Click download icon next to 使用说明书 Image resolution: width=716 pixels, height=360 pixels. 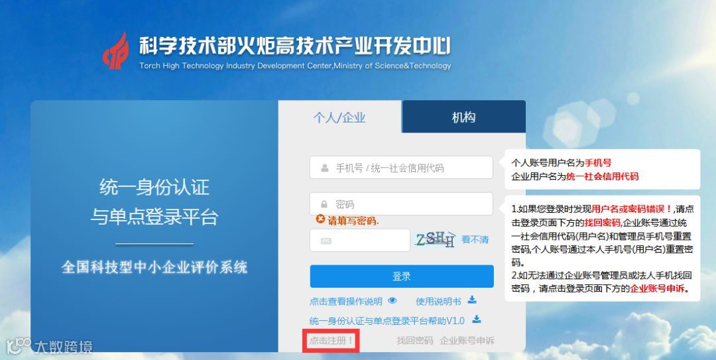pyautogui.click(x=472, y=300)
